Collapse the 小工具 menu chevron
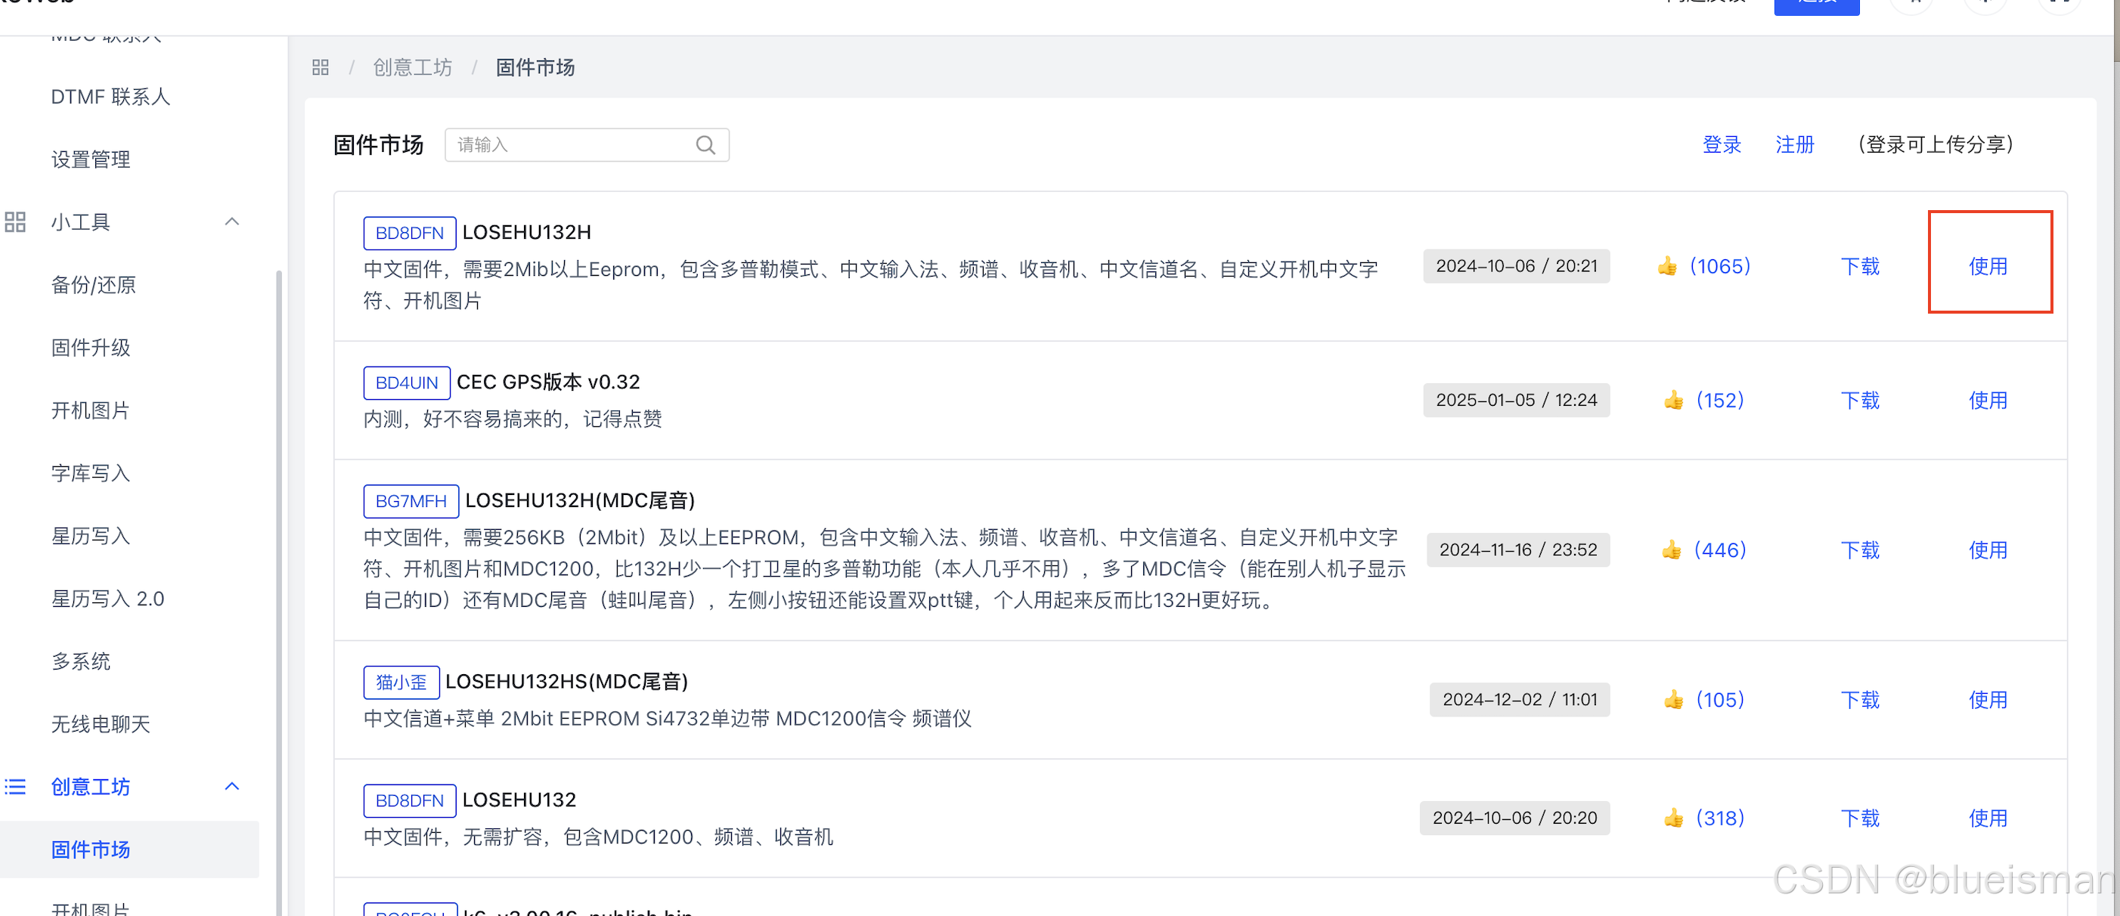 (x=232, y=222)
